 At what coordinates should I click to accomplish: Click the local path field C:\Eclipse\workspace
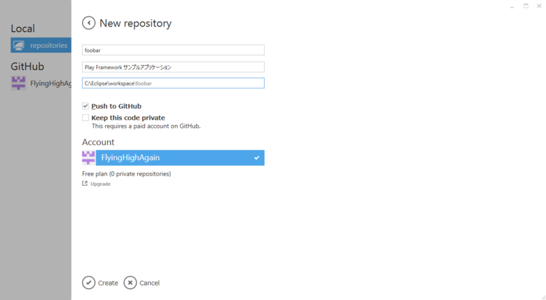173,83
